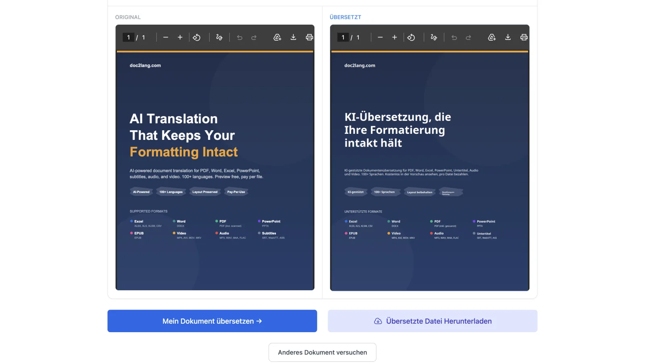Redo annotation in ORIGINAL viewer
This screenshot has height=364, width=645.
pyautogui.click(x=254, y=37)
